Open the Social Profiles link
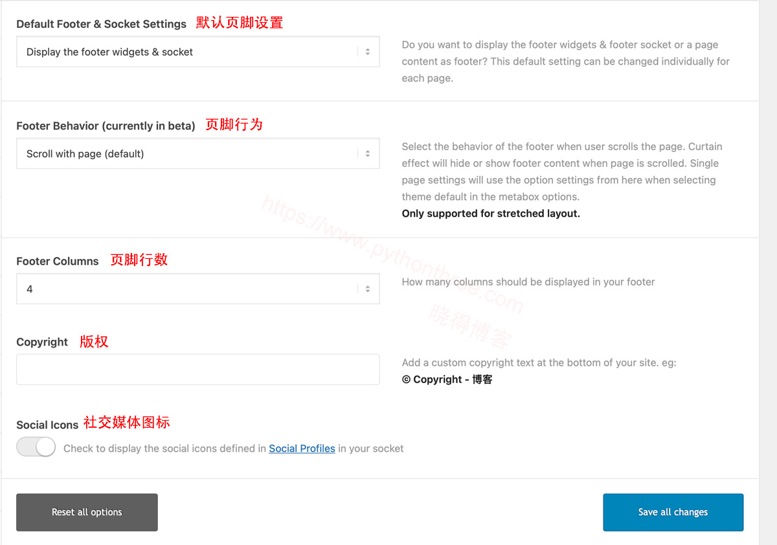Screen dimensions: 777x545 302,449
